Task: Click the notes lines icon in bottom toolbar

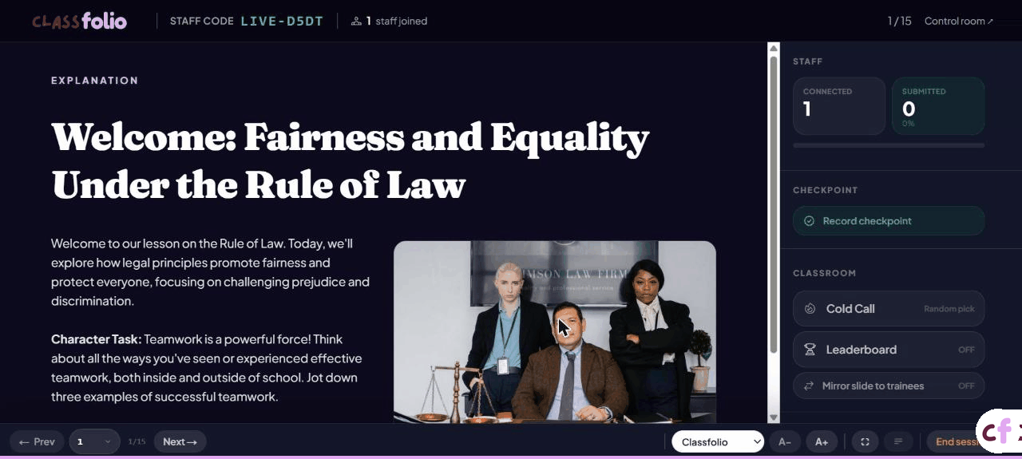Action: tap(898, 441)
